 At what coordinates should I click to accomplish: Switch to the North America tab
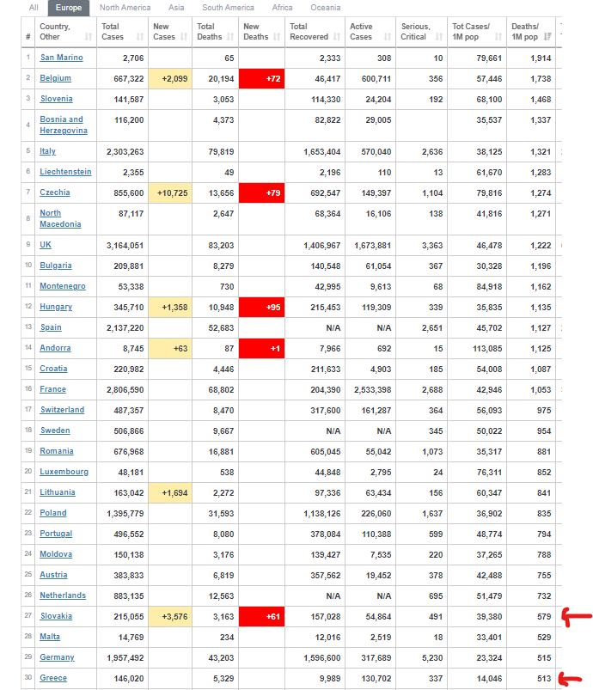click(125, 8)
